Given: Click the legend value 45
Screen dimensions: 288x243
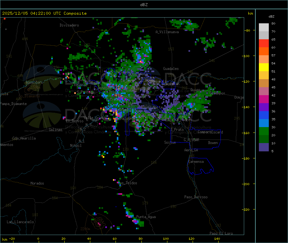Looking at the screenshot, I should 273,87.
